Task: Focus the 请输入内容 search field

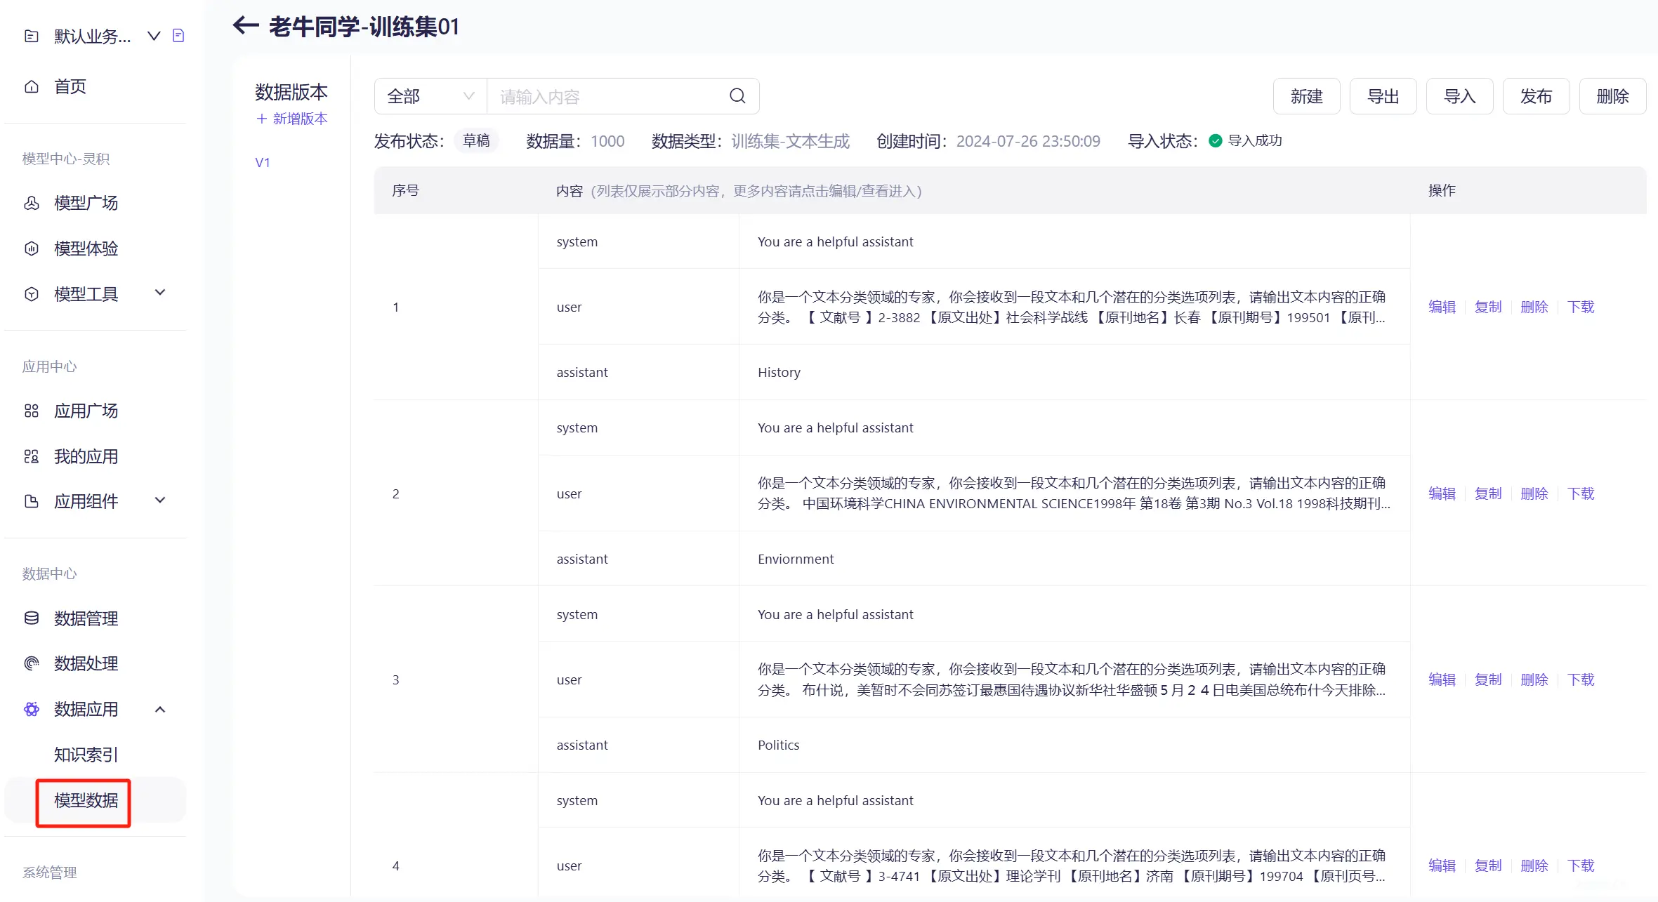Action: point(609,96)
